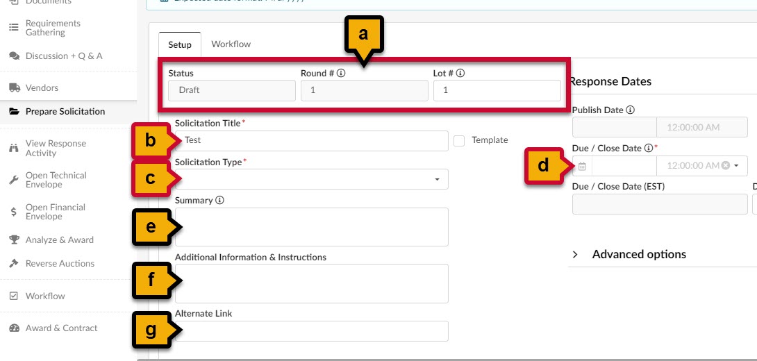
Task: Click the Open Financial Envelope dollar icon
Action: (x=14, y=212)
